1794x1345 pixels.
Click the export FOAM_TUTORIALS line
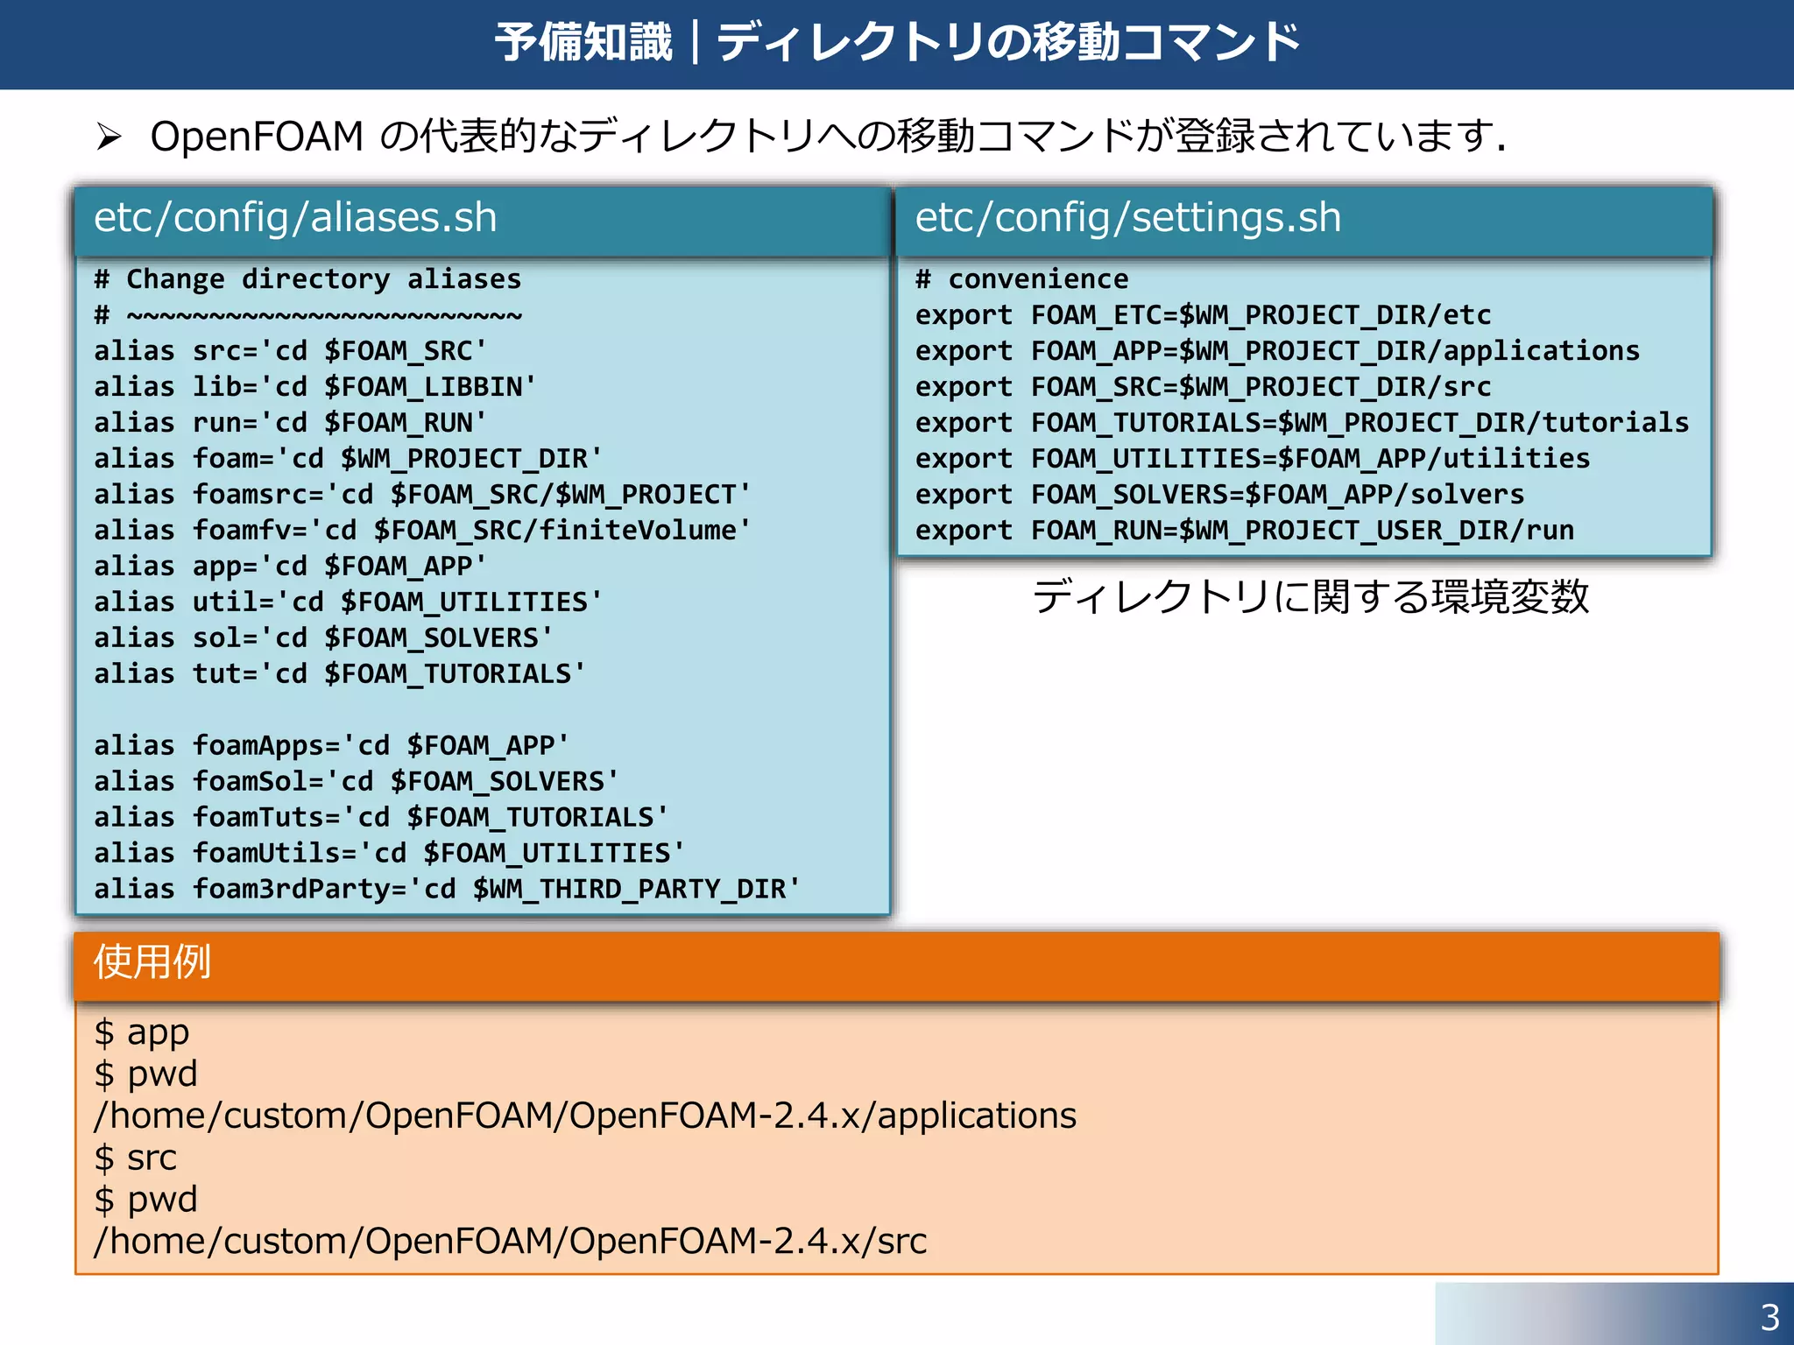click(x=1302, y=423)
